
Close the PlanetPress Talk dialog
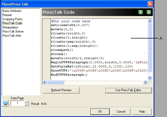coord(150,4)
